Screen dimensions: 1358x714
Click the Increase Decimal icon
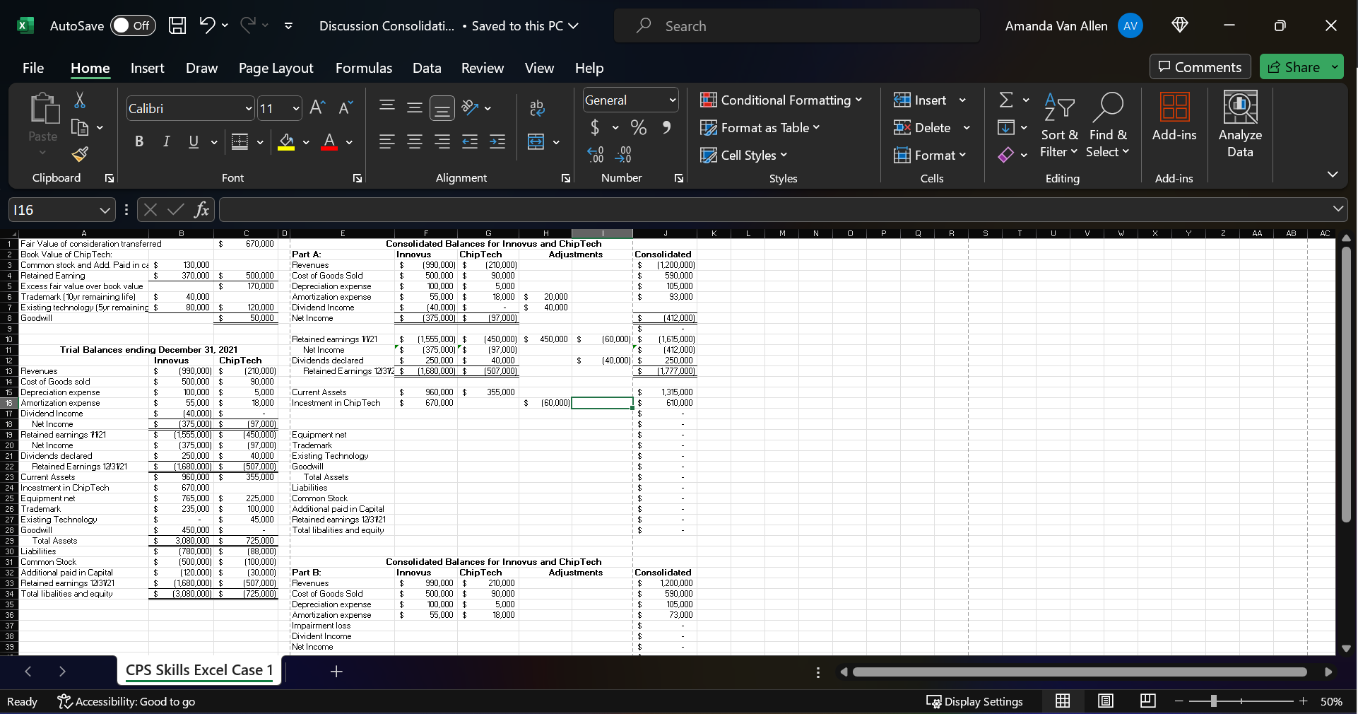[595, 155]
